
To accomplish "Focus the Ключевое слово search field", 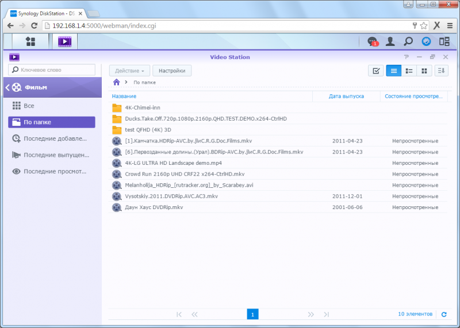I will pos(52,70).
